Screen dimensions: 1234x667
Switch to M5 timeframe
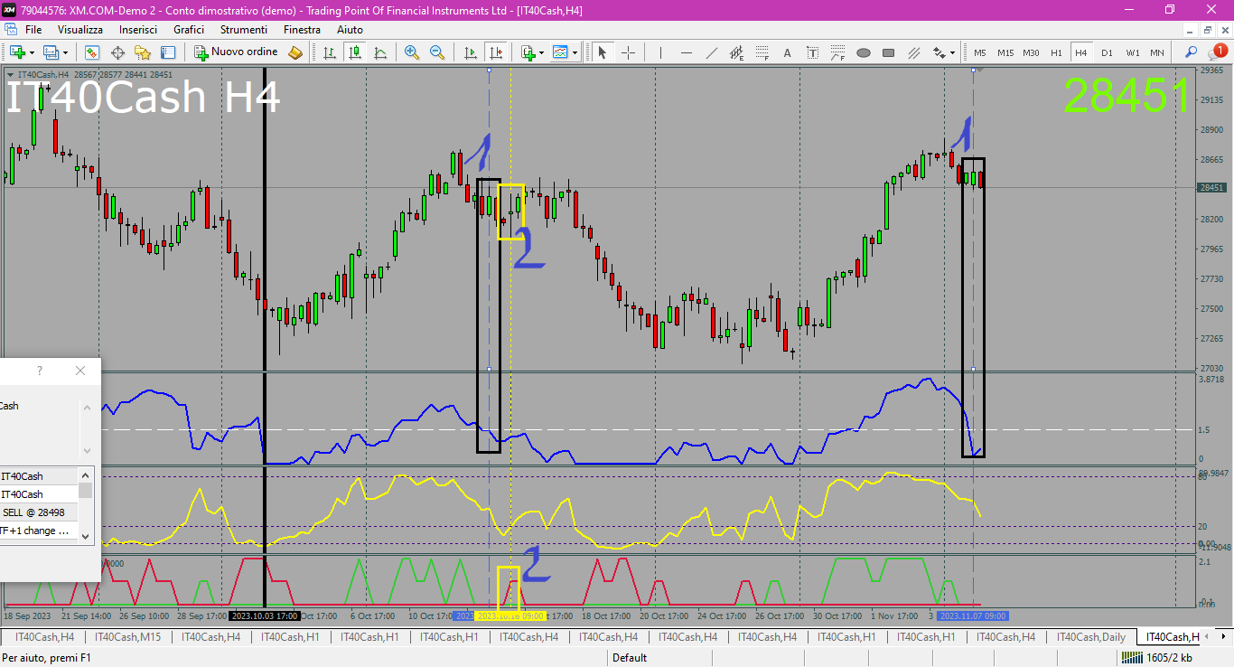(x=980, y=52)
